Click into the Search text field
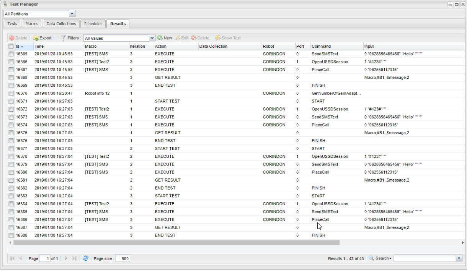Viewport: 467px width, 271px height. coord(425,259)
